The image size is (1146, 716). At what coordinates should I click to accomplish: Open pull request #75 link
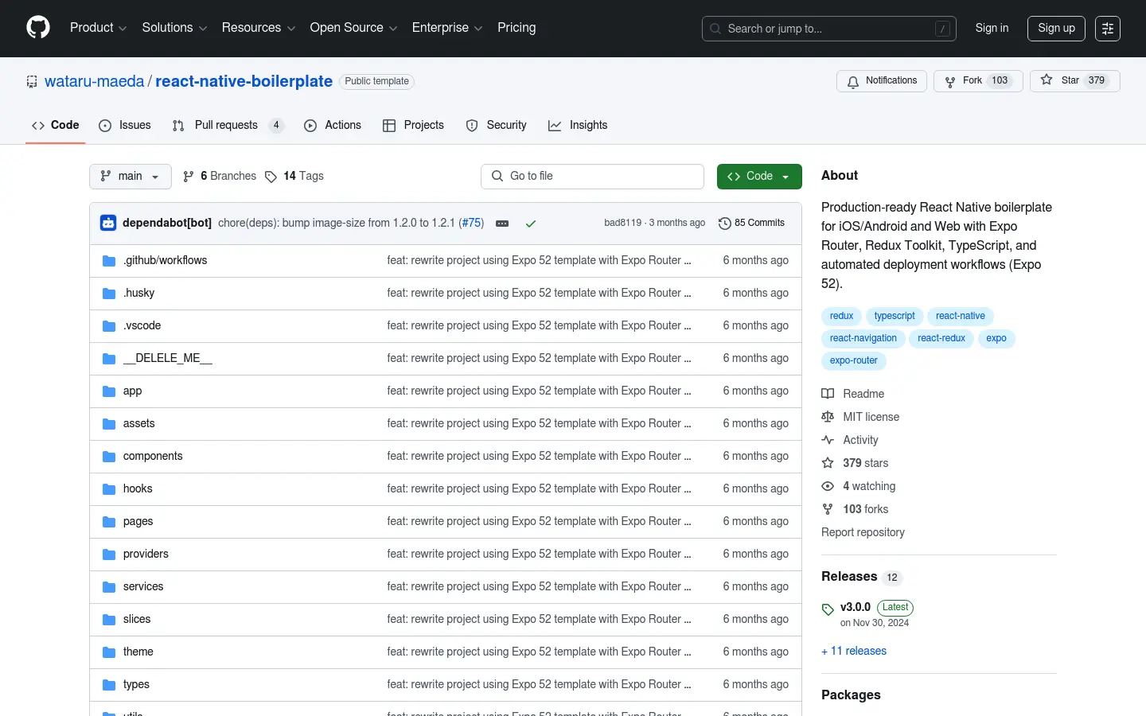(x=472, y=223)
